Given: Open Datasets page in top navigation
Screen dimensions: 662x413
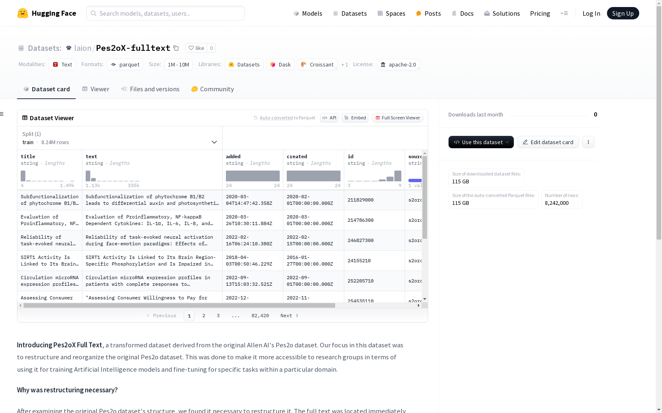Looking at the screenshot, I should pyautogui.click(x=350, y=13).
